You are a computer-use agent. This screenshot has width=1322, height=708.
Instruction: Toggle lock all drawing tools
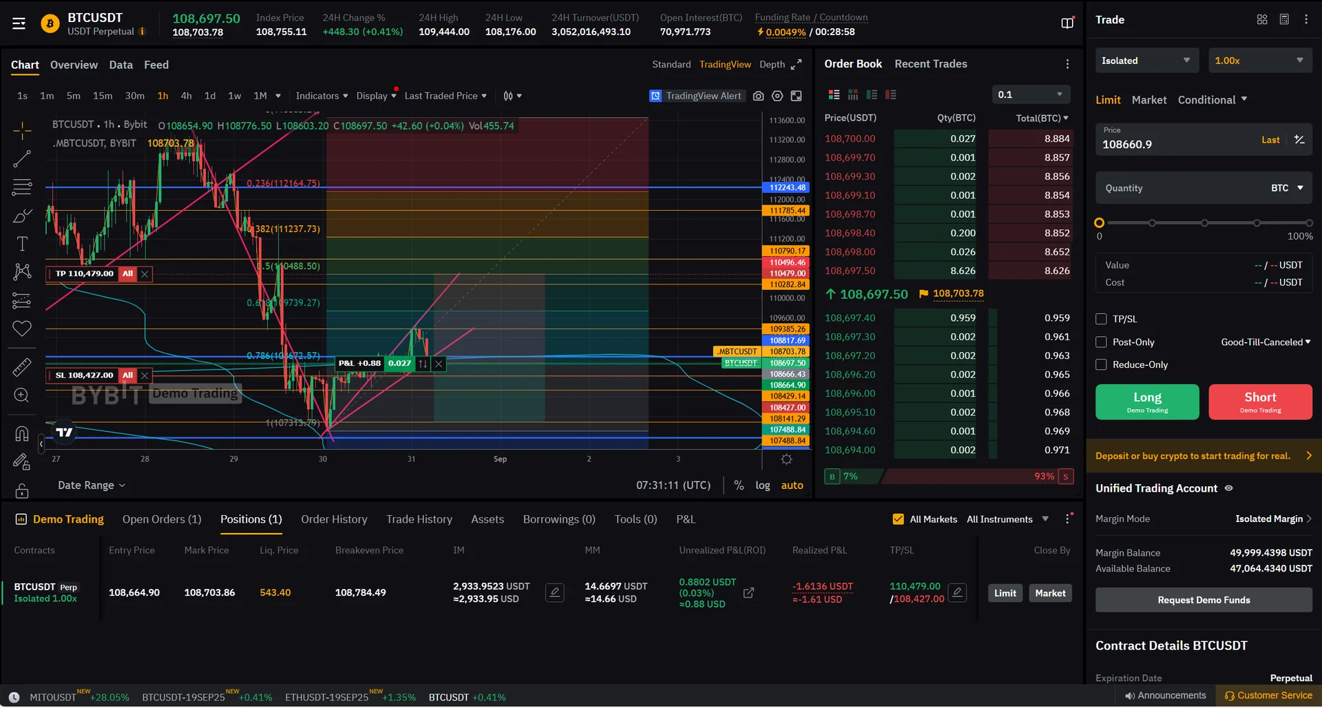coord(22,490)
